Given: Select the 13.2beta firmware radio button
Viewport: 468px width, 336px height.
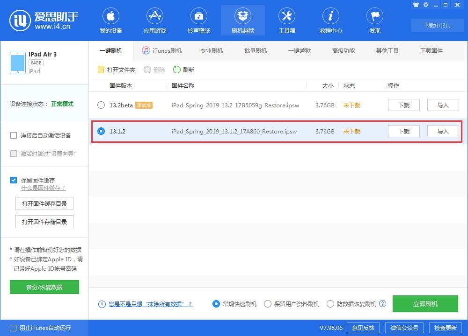Looking at the screenshot, I should (101, 105).
